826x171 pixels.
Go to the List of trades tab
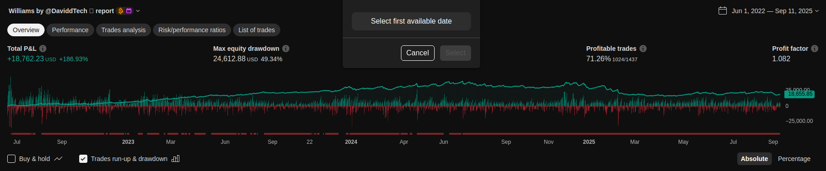[x=257, y=30]
